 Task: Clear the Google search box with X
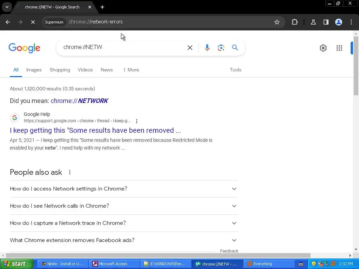[x=190, y=48]
